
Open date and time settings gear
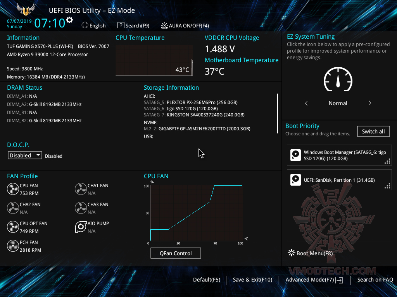pyautogui.click(x=69, y=20)
